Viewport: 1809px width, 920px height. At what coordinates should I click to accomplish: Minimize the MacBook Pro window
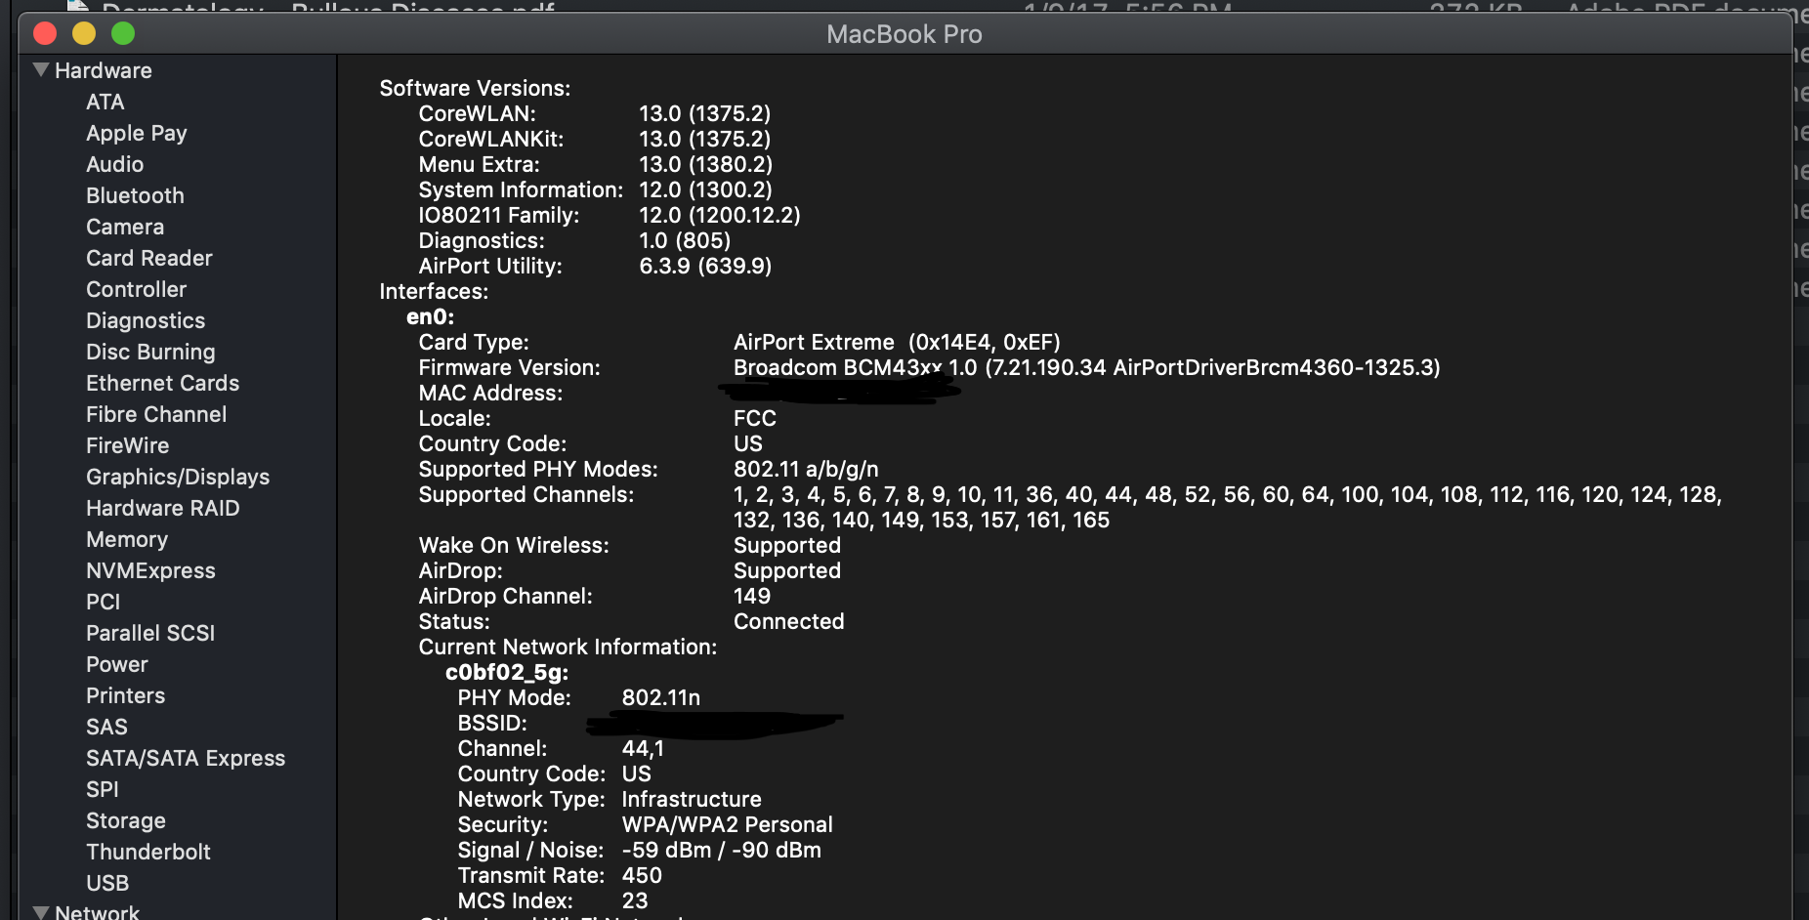84,33
